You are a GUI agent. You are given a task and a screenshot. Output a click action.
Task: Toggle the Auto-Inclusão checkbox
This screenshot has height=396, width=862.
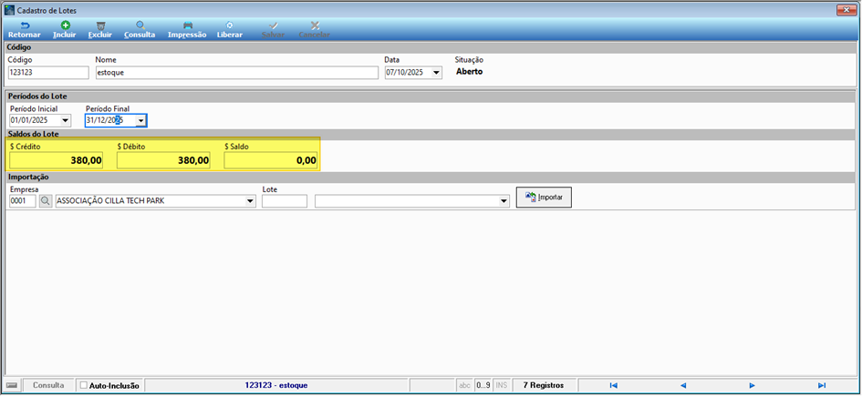click(84, 385)
